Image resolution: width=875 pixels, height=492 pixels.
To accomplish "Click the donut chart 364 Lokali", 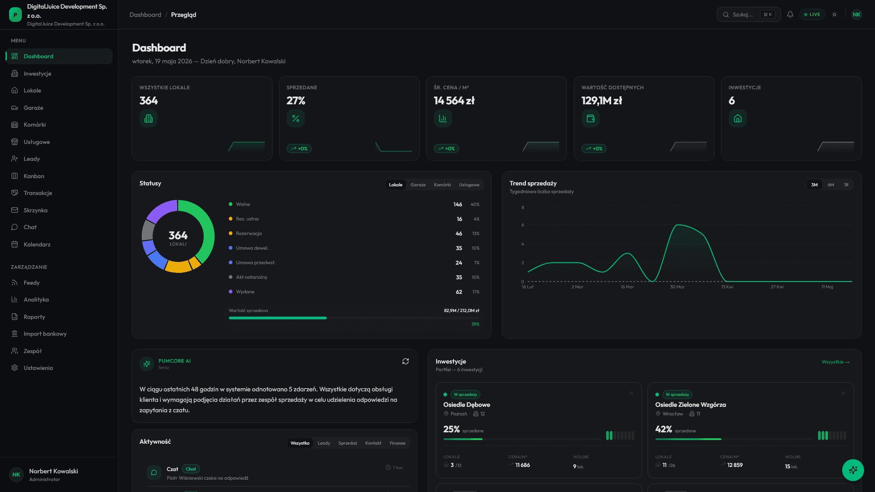I will point(178,236).
